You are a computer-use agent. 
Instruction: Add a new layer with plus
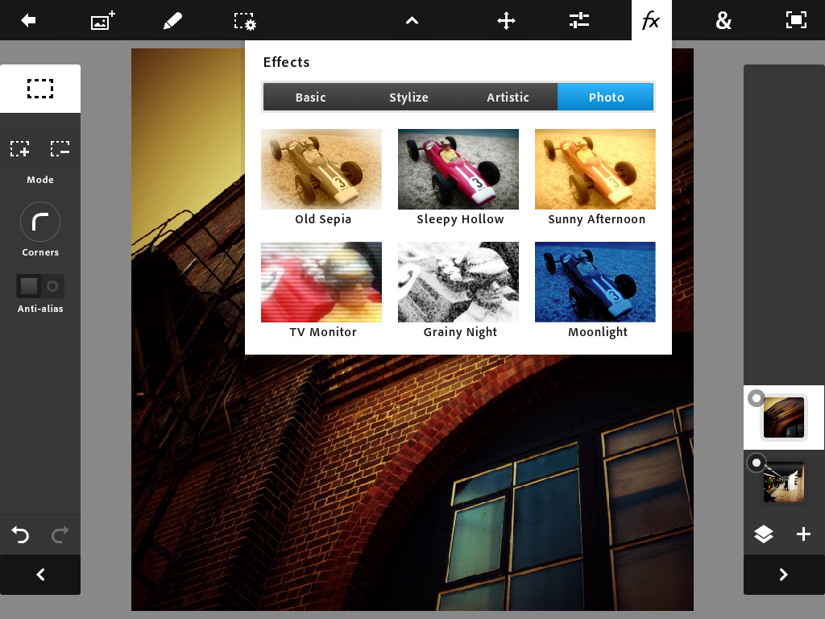(x=803, y=534)
